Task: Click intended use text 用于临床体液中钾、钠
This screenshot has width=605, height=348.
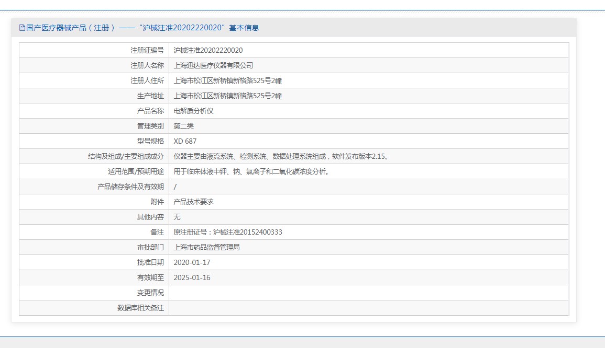Action: (252, 171)
